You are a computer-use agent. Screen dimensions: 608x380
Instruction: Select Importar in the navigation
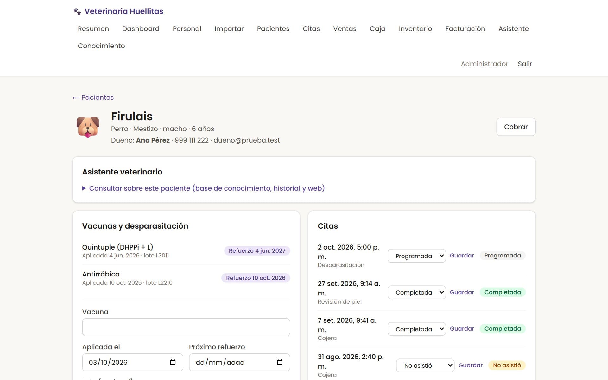click(x=229, y=29)
